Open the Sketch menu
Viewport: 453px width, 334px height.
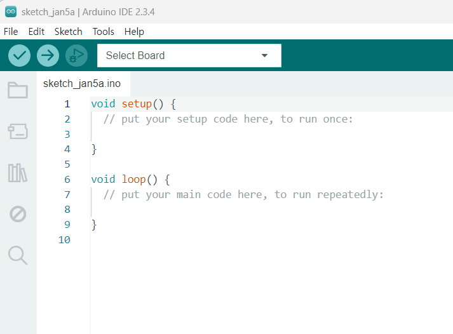click(x=68, y=32)
